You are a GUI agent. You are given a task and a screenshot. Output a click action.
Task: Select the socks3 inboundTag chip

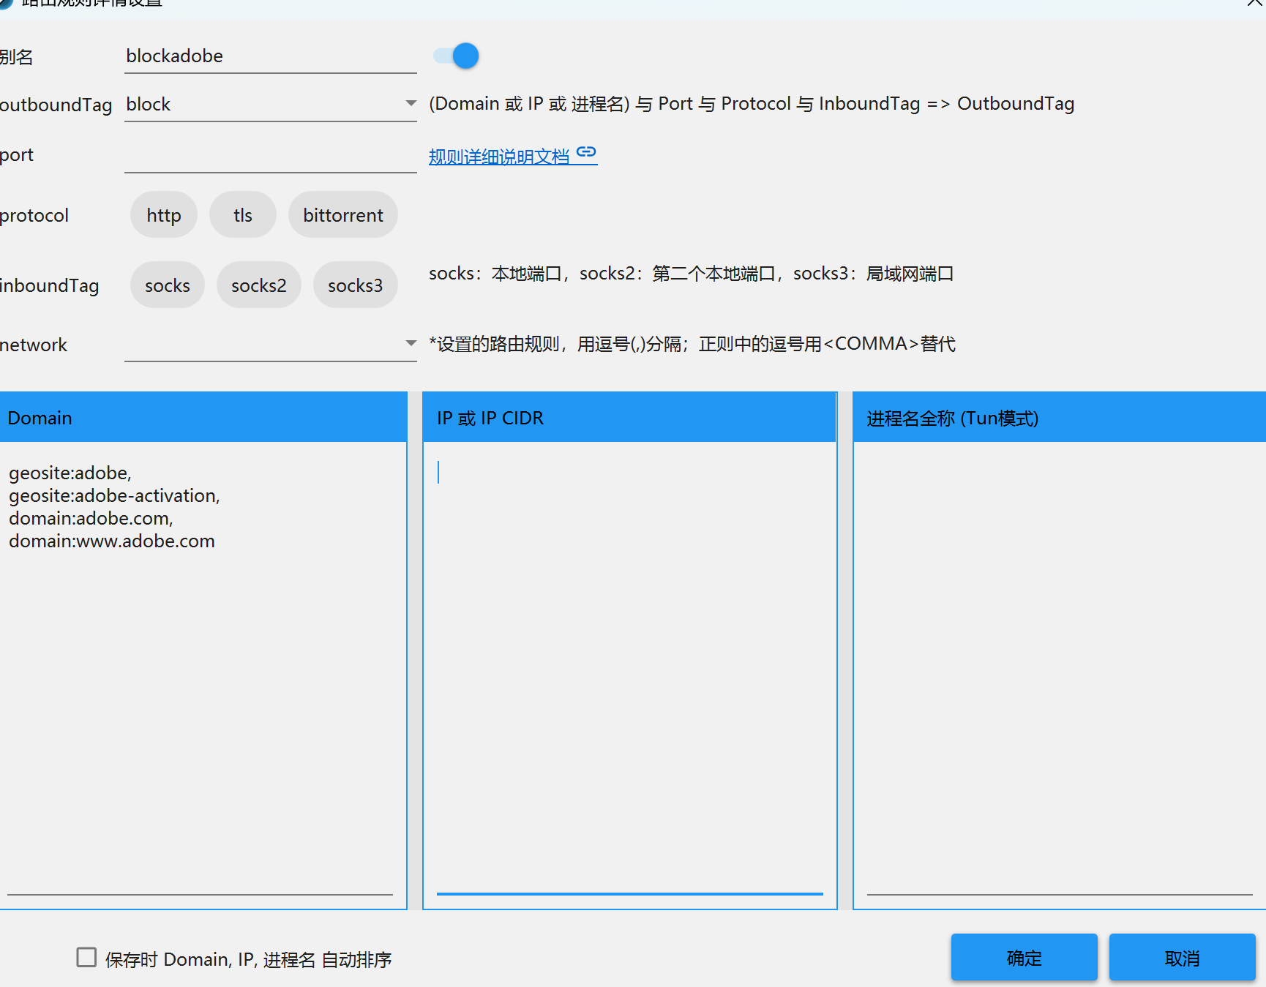[355, 285]
